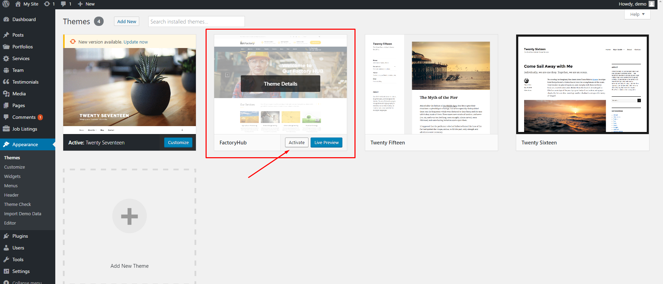Collapse the admin sidebar menu
The height and width of the screenshot is (284, 663).
click(27, 282)
